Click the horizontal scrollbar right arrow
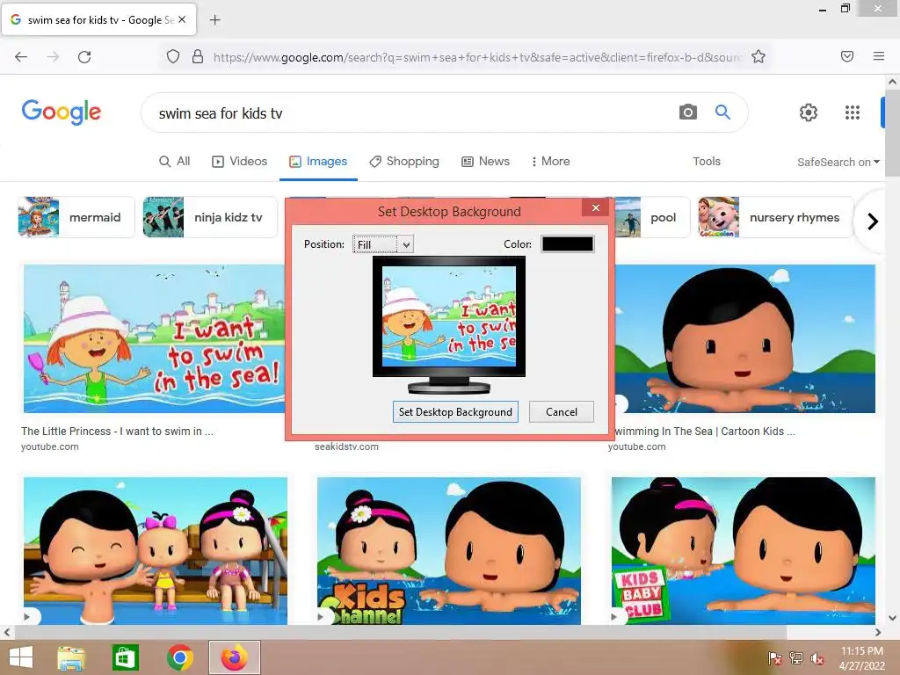Image resolution: width=900 pixels, height=675 pixels. (x=878, y=633)
